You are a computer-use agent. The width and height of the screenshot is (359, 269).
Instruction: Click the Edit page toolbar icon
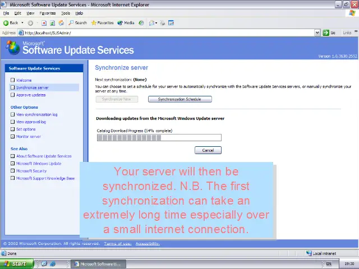coord(171,23)
